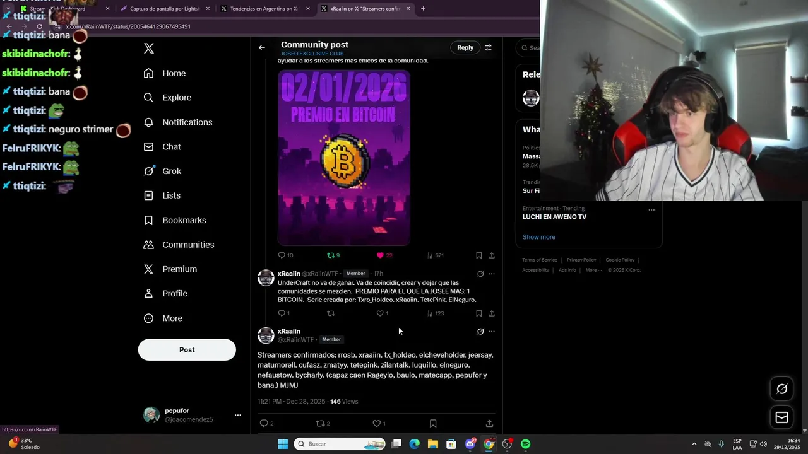808x454 pixels.
Task: Click reply icon showing 2 replies
Action: click(264, 424)
